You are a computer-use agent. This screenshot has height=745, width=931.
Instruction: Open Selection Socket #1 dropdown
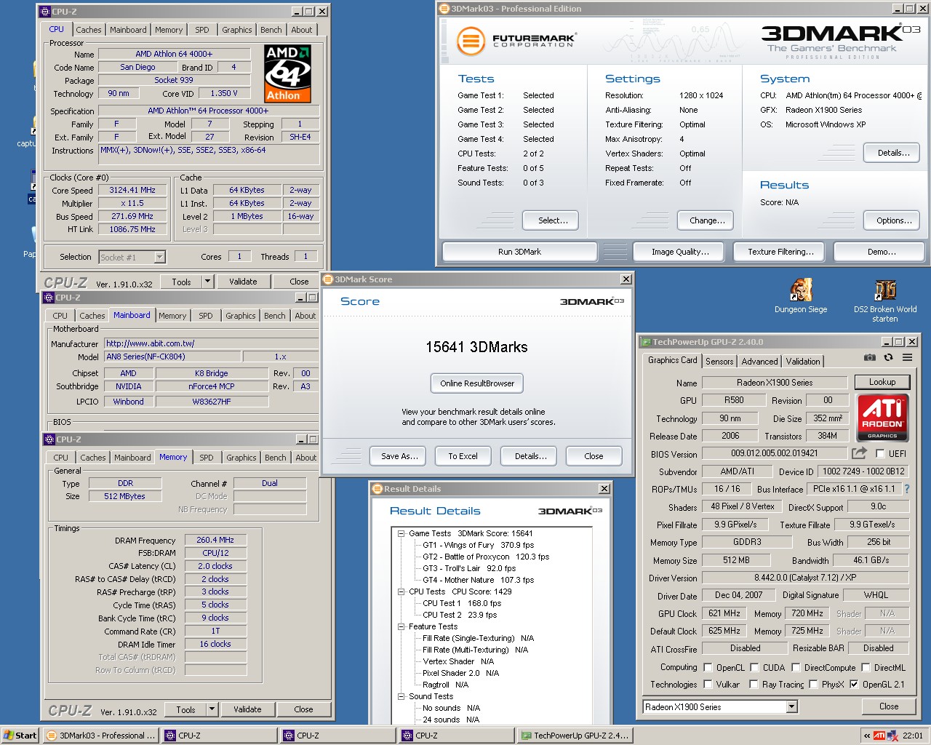pos(159,257)
